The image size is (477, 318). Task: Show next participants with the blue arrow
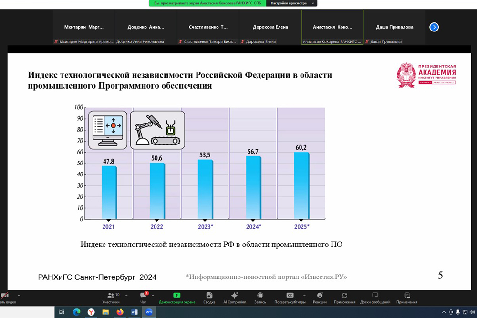(434, 27)
